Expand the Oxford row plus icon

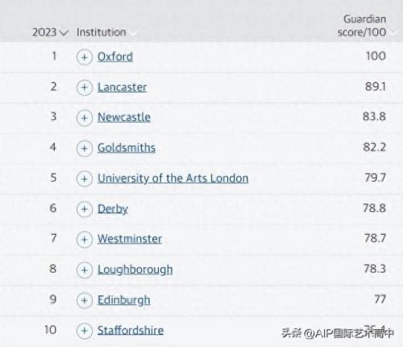coord(85,57)
